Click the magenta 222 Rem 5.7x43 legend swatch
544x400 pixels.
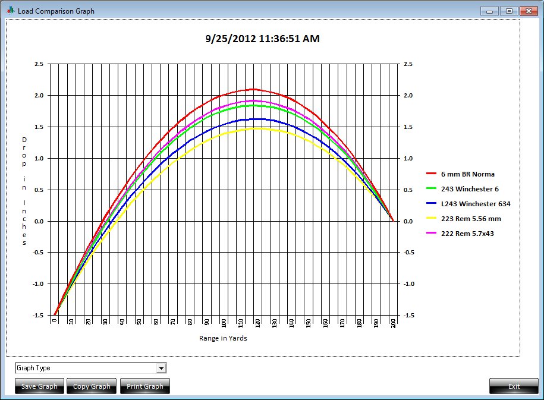click(x=432, y=234)
